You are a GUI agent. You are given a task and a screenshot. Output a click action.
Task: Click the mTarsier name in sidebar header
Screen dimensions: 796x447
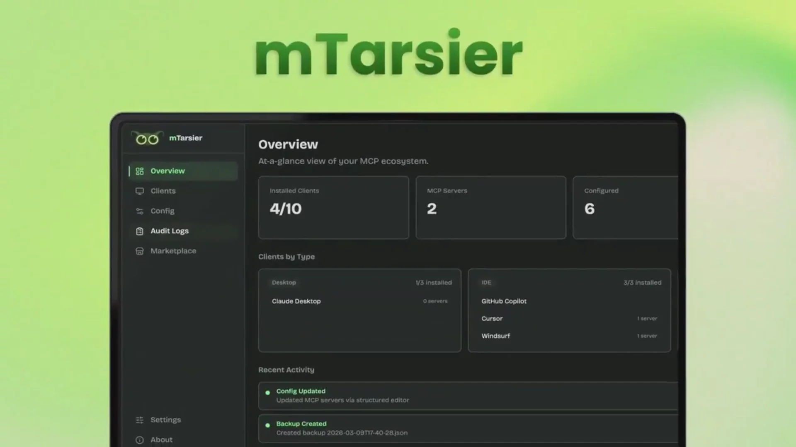[186, 138]
